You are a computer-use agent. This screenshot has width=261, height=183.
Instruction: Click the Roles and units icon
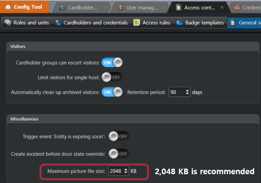[x=8, y=23]
